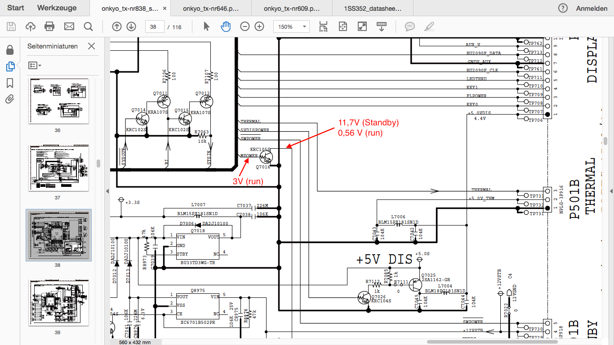The height and width of the screenshot is (345, 614).
Task: Go to next page arrow
Action: [131, 27]
